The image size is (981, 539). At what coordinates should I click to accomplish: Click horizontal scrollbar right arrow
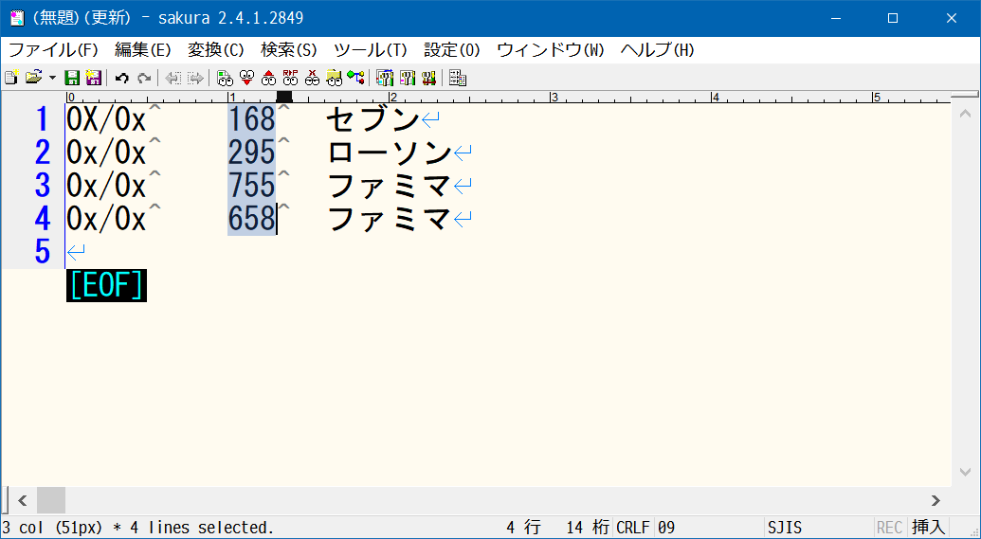pos(936,500)
